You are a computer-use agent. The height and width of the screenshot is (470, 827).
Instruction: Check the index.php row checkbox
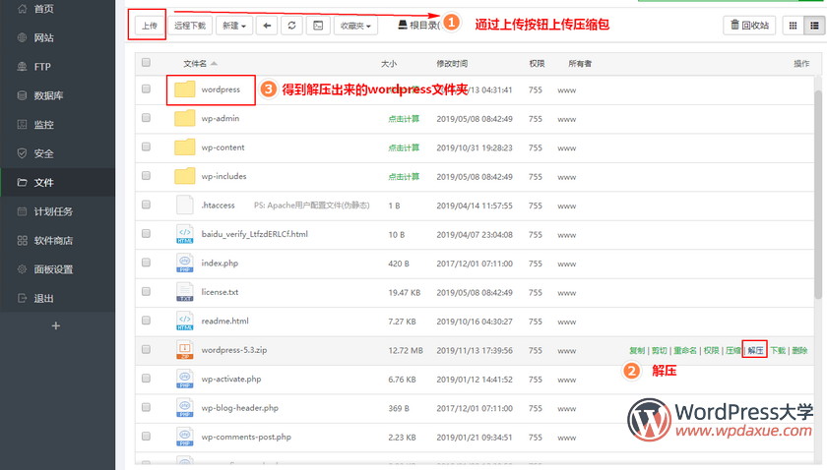146,263
